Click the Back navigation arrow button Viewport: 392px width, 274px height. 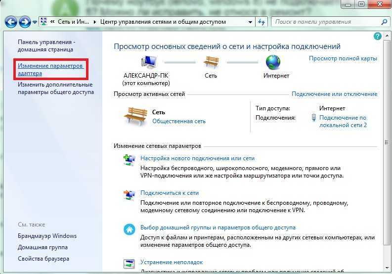[11, 22]
